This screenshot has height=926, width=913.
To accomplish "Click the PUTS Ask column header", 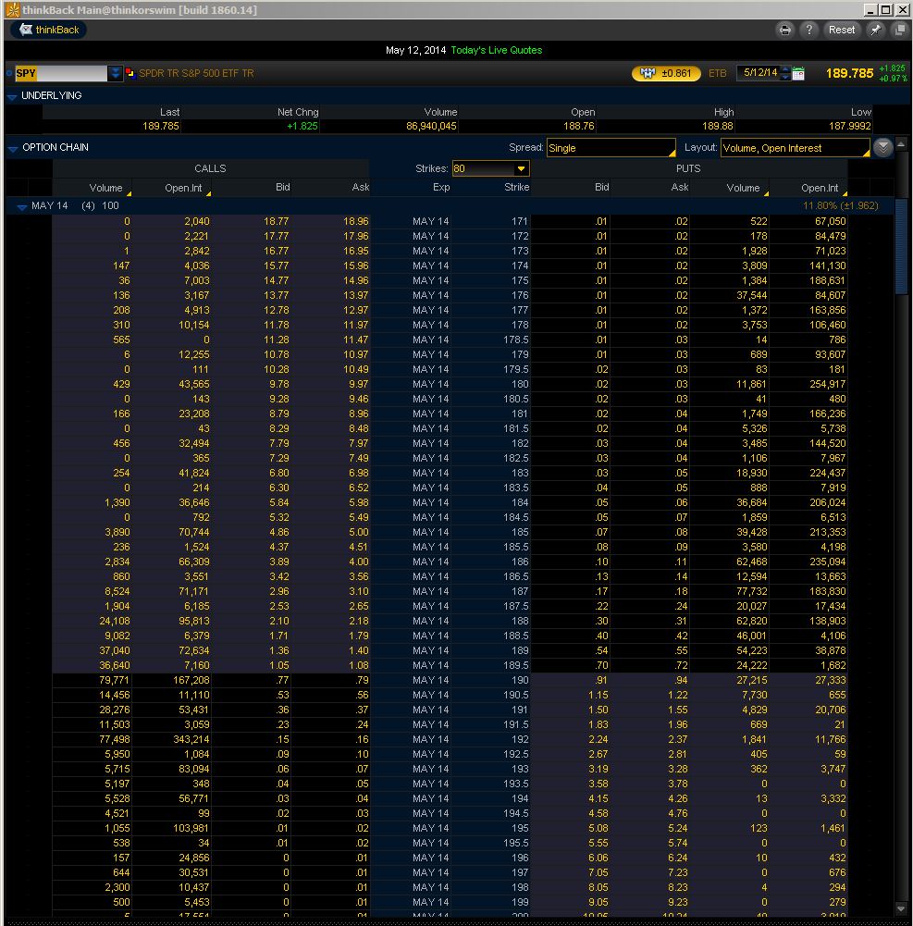I will coord(680,187).
